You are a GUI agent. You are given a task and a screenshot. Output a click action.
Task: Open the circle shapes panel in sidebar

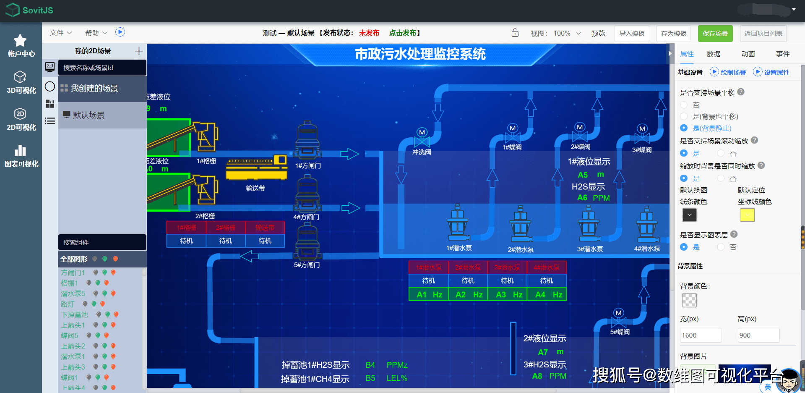pos(50,86)
